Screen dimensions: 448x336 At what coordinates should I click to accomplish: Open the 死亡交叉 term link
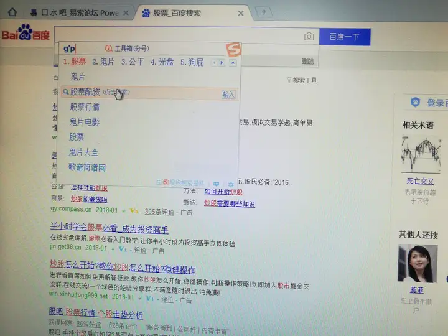(x=420, y=181)
